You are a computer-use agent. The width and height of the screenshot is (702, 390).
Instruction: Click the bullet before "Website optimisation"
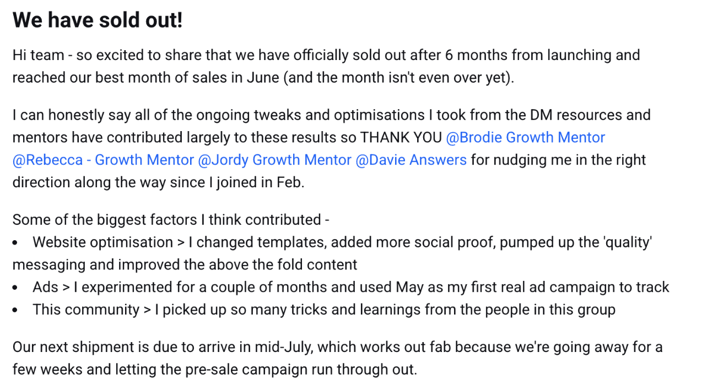click(x=15, y=243)
